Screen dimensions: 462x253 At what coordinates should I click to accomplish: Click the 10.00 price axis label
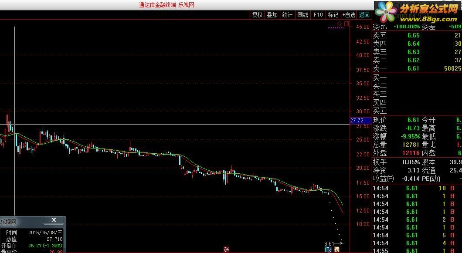(x=363, y=224)
